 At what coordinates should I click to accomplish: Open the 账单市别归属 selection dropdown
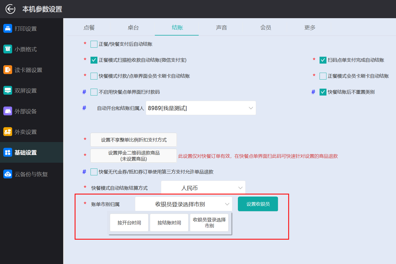184,204
